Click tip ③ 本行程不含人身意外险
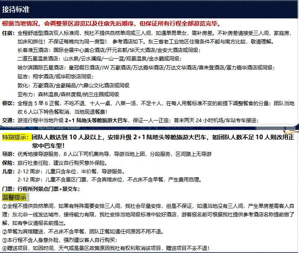299x253 pixels. pyautogui.click(x=60, y=240)
